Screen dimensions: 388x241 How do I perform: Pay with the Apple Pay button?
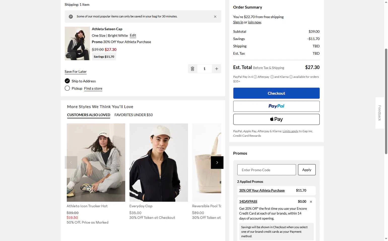pyautogui.click(x=276, y=119)
